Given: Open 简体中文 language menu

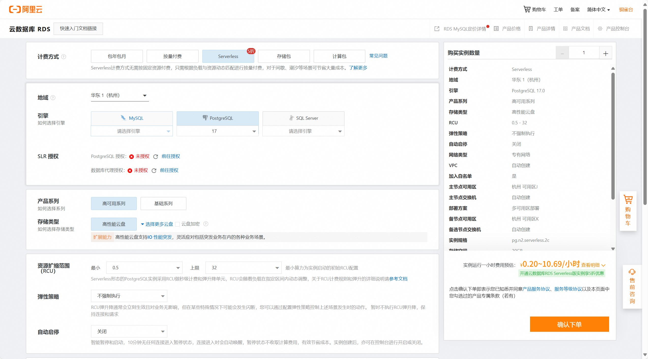Looking at the screenshot, I should tap(598, 10).
